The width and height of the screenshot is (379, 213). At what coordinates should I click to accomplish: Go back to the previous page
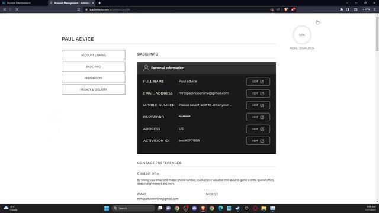click(4, 9)
